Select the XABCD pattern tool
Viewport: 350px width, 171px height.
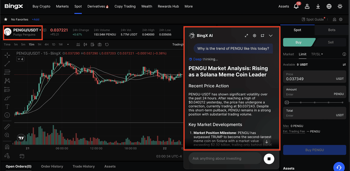pos(7,81)
